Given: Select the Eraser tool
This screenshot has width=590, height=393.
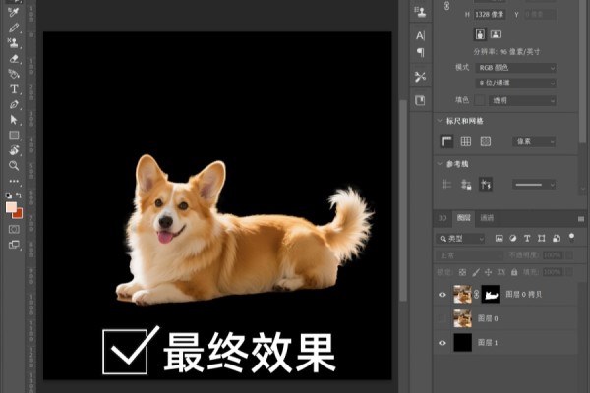Looking at the screenshot, I should tap(14, 58).
